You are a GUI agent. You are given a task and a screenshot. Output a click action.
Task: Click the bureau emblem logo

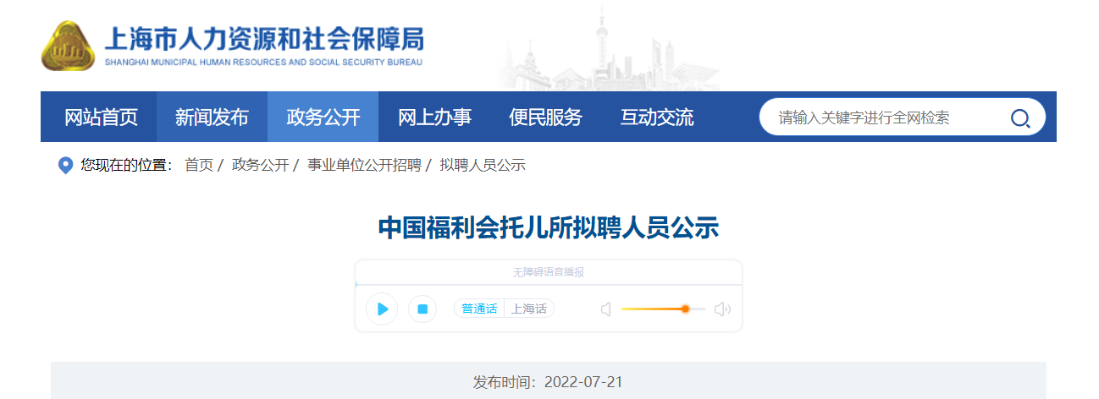point(67,46)
